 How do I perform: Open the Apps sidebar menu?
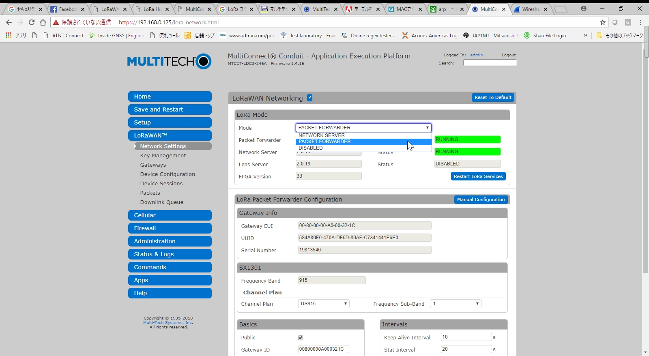[170, 280]
